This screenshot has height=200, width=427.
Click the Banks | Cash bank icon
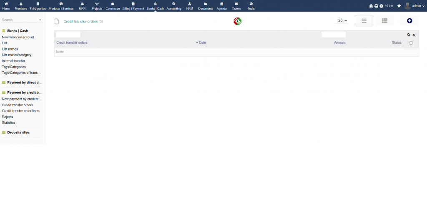pos(3,31)
